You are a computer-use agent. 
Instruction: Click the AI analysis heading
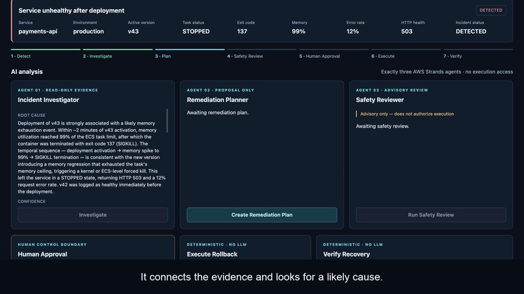pyautogui.click(x=27, y=72)
